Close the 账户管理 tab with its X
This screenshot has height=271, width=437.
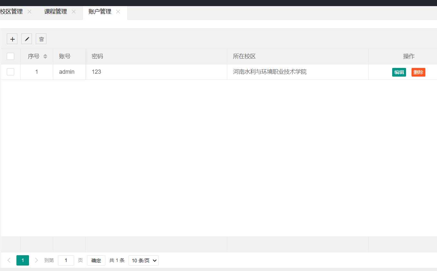point(118,12)
